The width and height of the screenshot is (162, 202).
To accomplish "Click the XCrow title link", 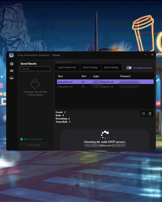I will pyautogui.click(x=56, y=55).
